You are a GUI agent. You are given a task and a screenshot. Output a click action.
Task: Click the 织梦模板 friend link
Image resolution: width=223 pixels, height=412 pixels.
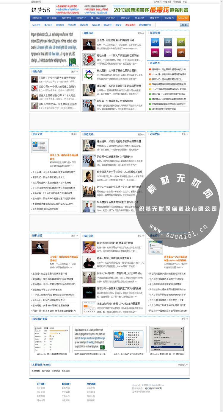click(36, 371)
